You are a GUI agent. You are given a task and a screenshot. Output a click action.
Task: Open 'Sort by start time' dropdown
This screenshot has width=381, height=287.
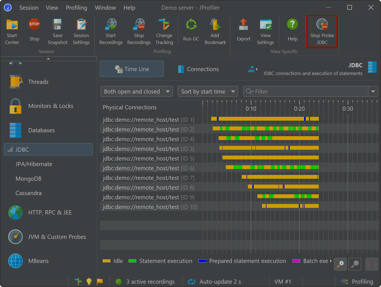pos(208,92)
